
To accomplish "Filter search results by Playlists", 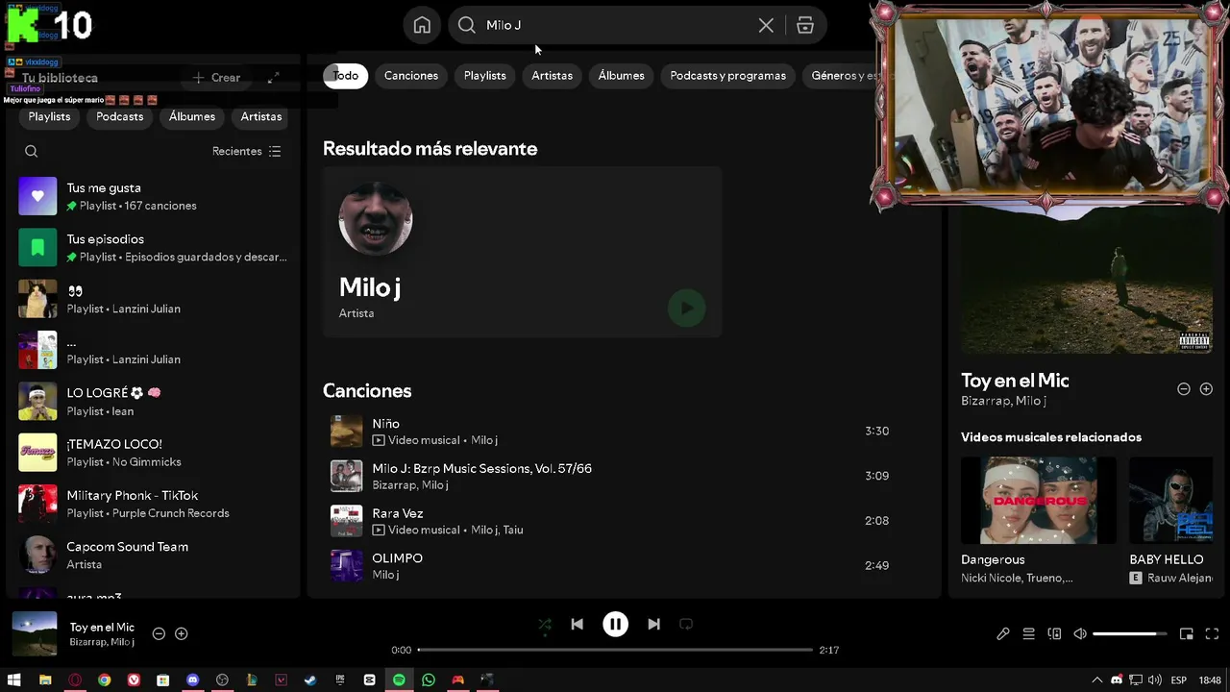I will pos(485,76).
